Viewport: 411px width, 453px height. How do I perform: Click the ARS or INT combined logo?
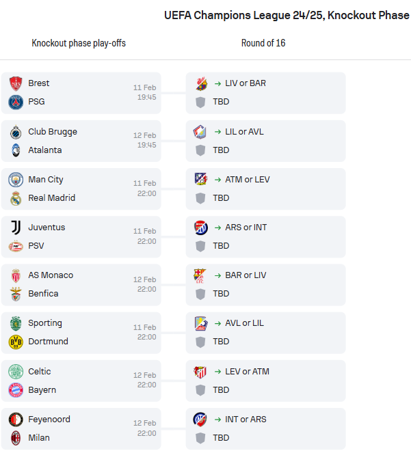pos(201,228)
